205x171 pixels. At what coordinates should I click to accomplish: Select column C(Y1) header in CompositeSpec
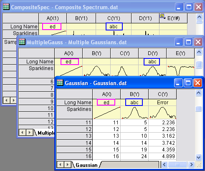coord(114,18)
